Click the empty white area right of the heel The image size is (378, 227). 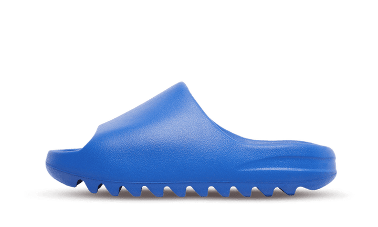coord(357,164)
